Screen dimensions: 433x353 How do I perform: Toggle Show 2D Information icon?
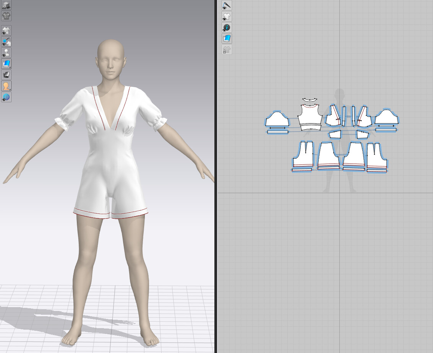tap(227, 28)
